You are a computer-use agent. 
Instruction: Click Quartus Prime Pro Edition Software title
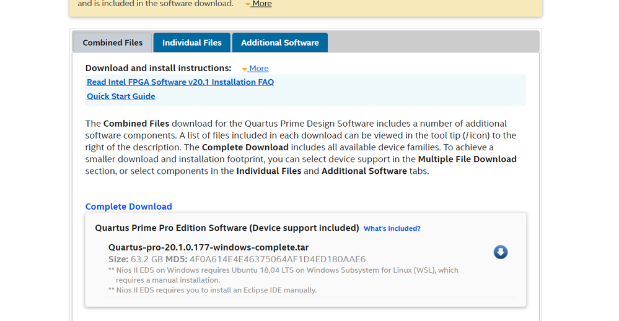click(227, 228)
